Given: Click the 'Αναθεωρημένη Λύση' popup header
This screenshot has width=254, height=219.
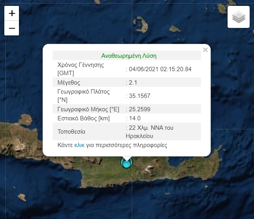Looking at the screenshot, I should click(126, 56).
